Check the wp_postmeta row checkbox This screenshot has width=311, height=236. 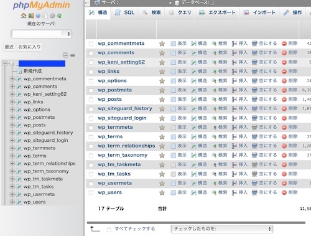tap(91, 90)
